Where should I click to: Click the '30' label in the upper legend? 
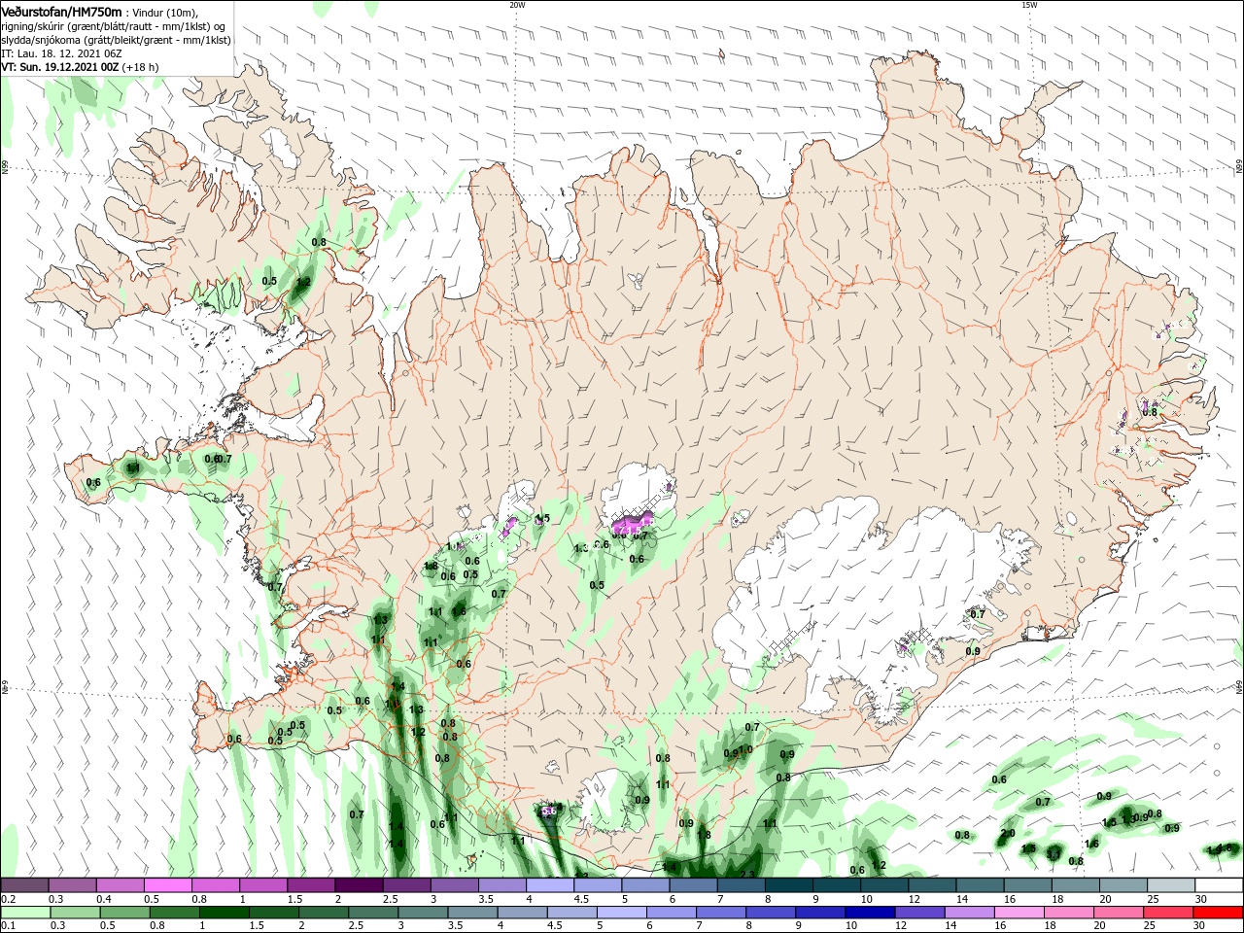[x=1200, y=899]
